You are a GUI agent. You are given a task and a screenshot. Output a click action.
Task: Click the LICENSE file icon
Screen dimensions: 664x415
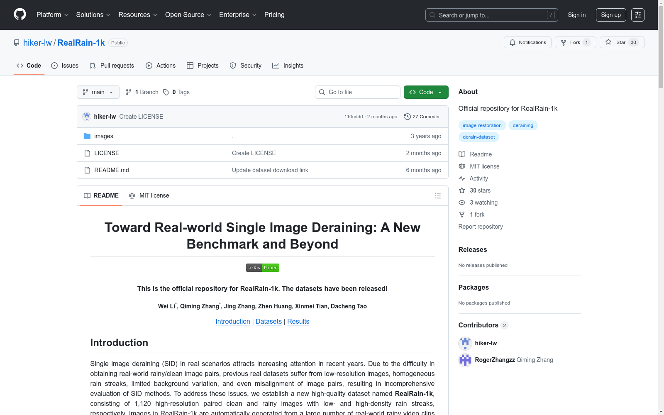point(87,153)
